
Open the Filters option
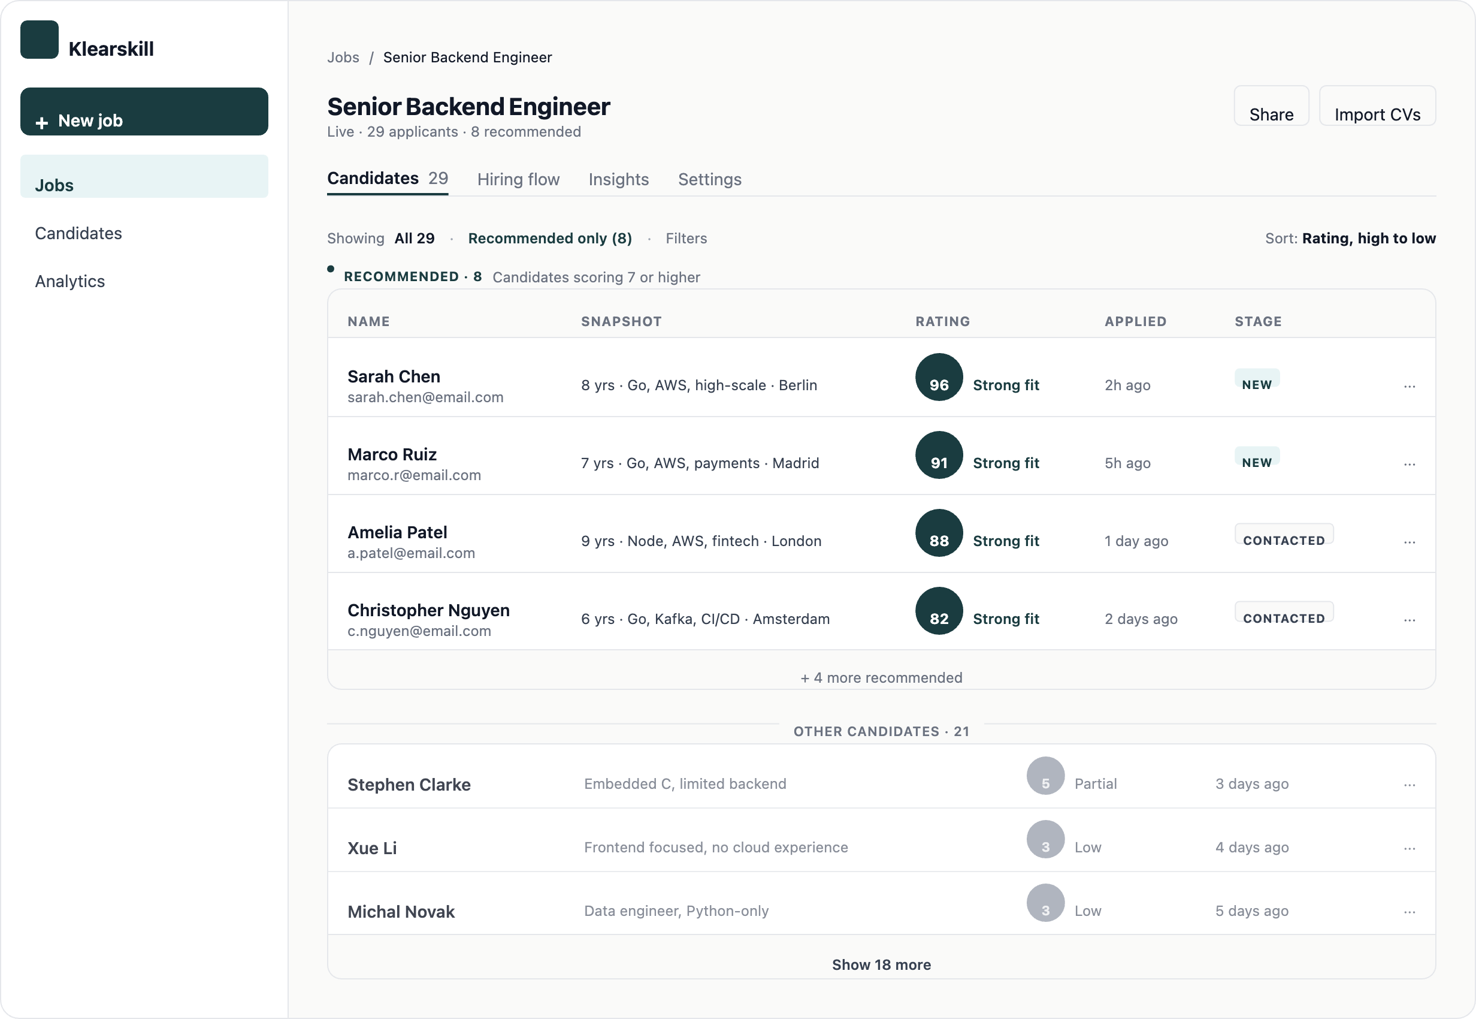[686, 238]
